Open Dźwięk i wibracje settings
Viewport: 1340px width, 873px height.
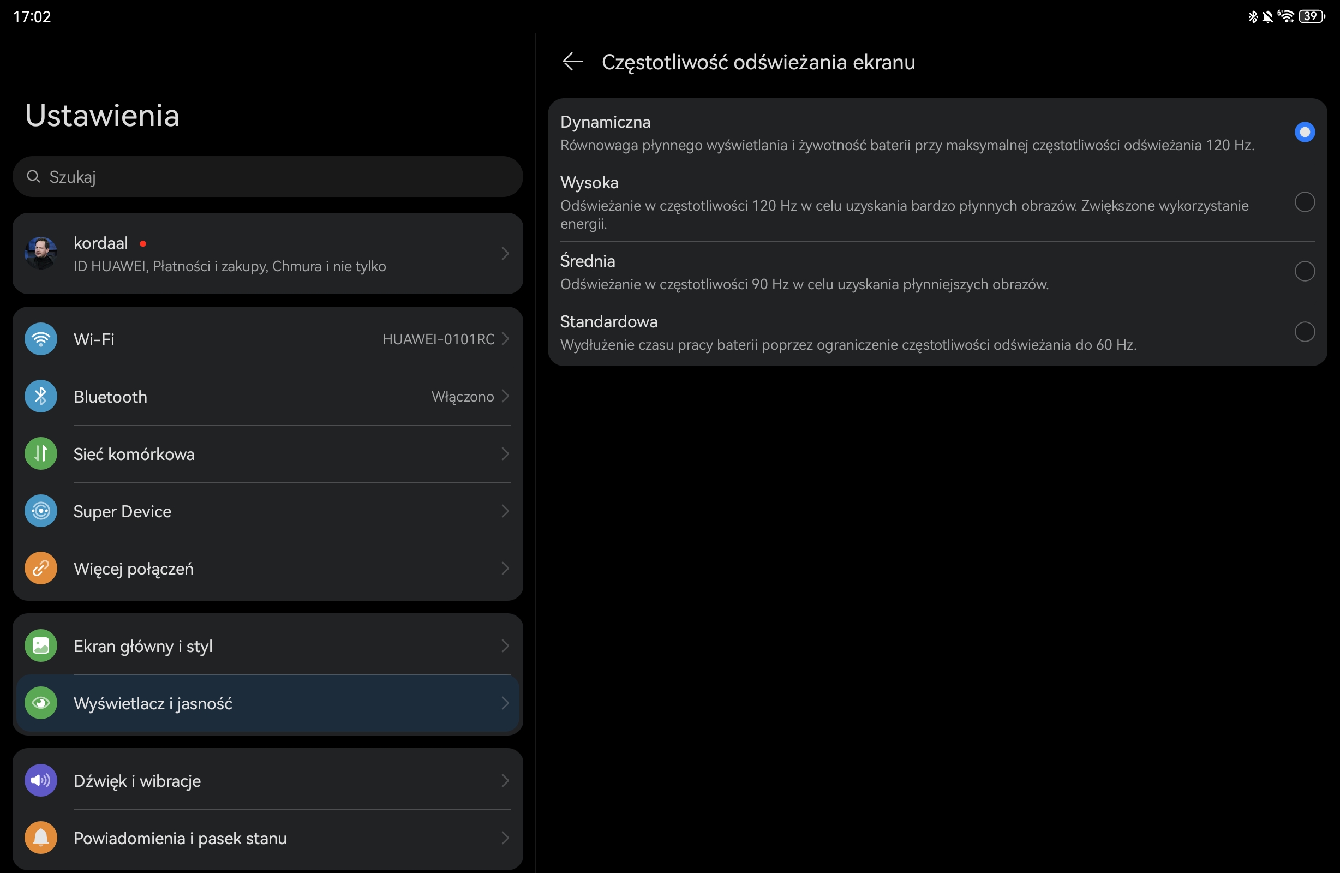(x=137, y=782)
